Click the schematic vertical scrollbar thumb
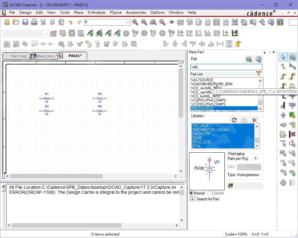This screenshot has height=238, width=298. (181, 93)
